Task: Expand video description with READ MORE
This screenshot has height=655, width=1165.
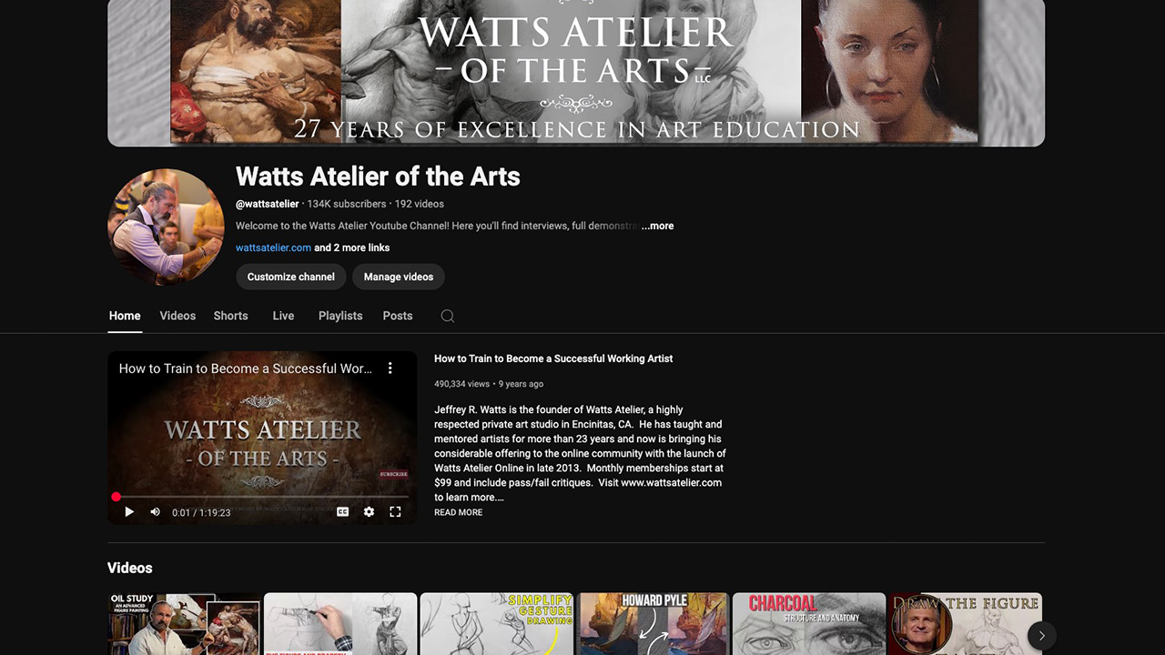Action: coord(459,512)
